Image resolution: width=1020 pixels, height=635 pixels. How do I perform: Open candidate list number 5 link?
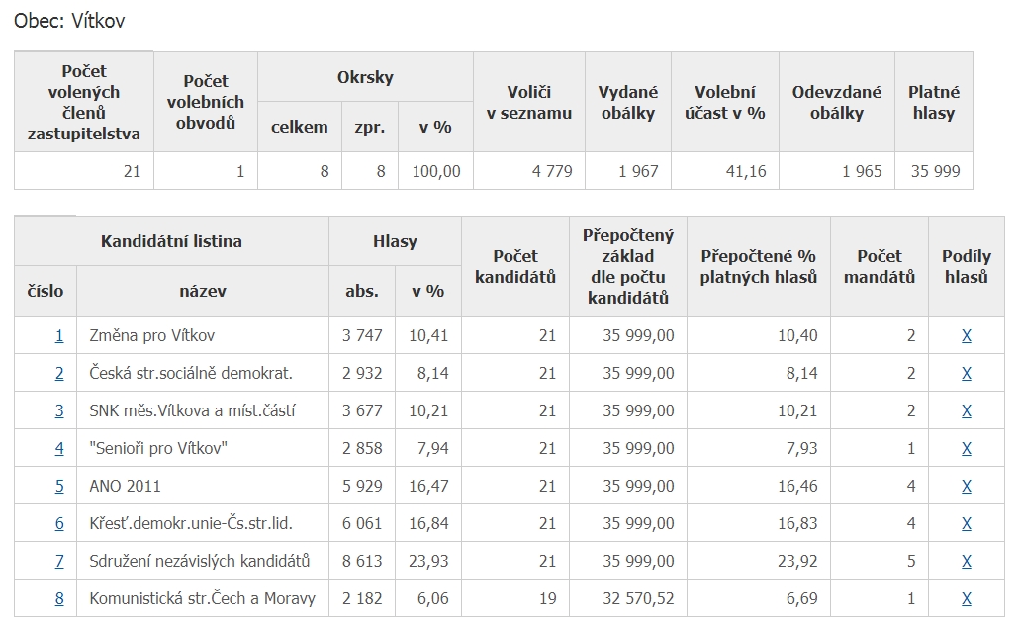(x=59, y=486)
